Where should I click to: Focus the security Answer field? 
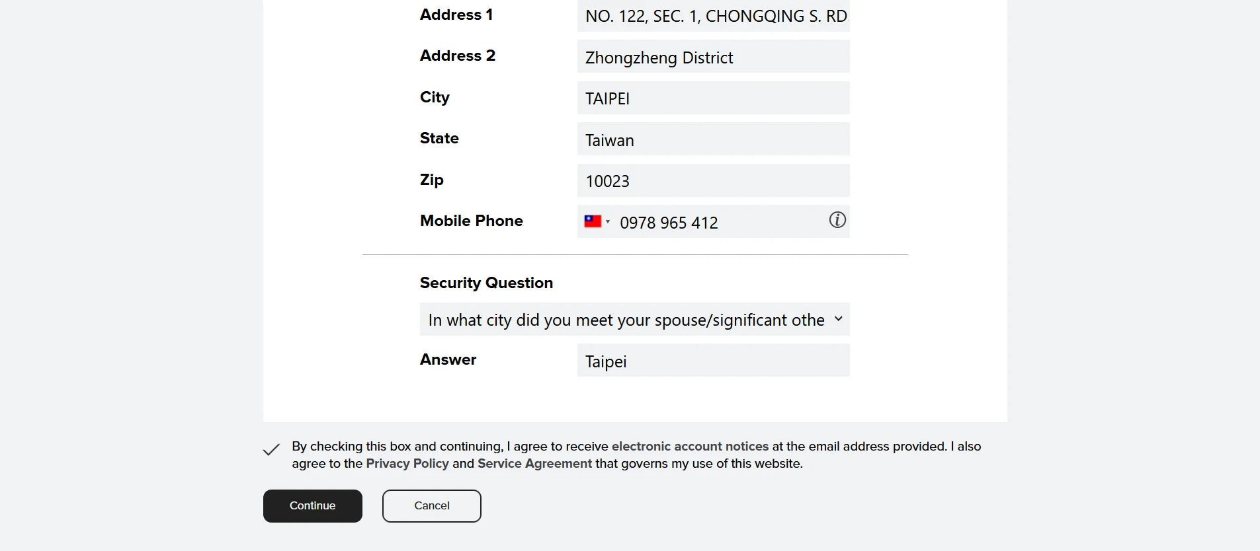point(713,361)
